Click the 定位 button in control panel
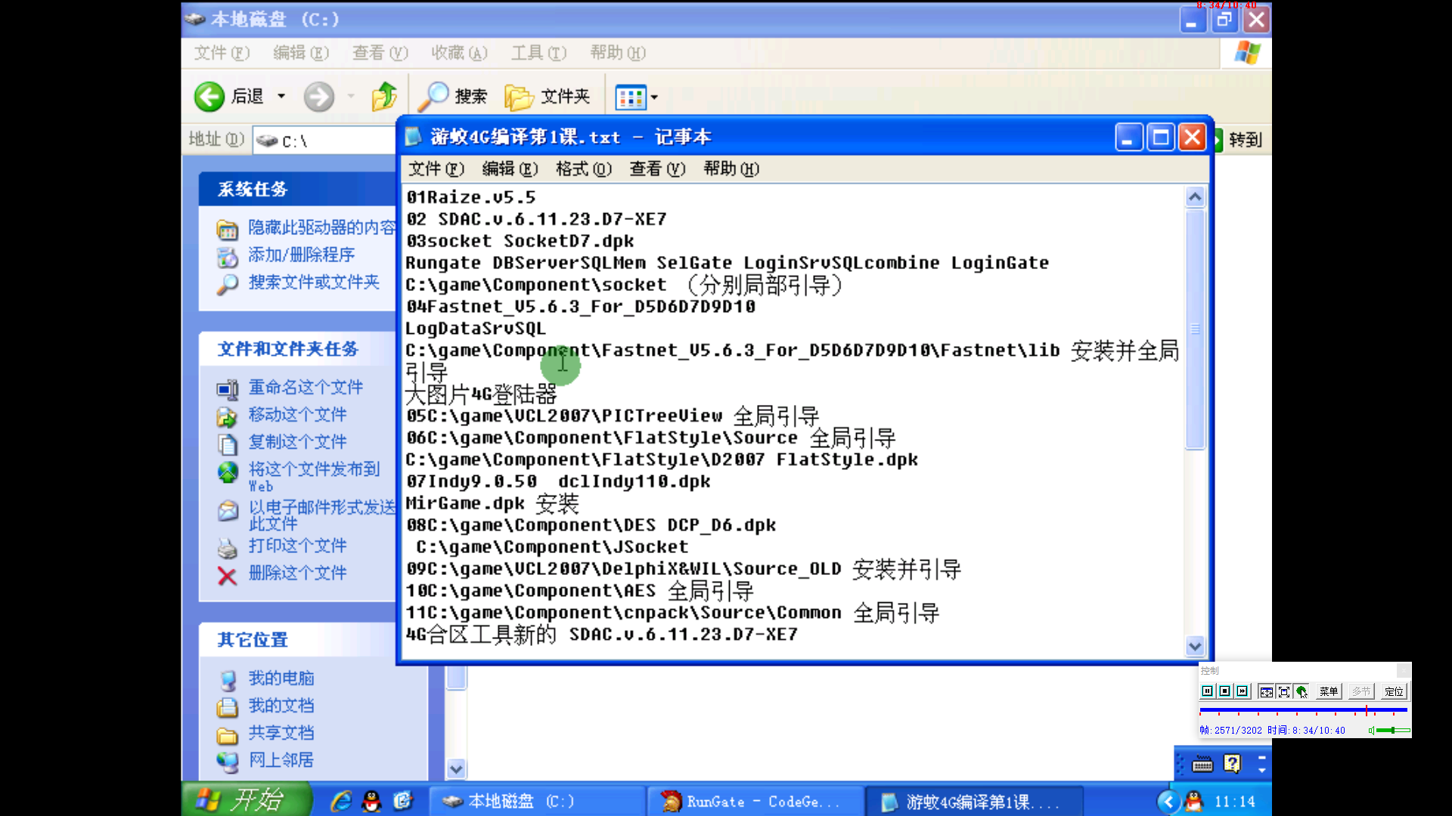The width and height of the screenshot is (1452, 816). 1394,691
